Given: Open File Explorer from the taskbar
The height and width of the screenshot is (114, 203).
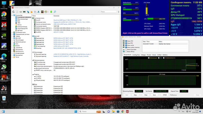Looking at the screenshot, I should coord(113,111).
